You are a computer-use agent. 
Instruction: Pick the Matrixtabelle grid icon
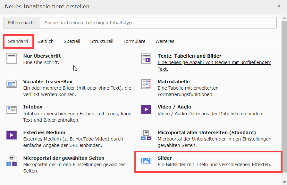click(x=146, y=84)
